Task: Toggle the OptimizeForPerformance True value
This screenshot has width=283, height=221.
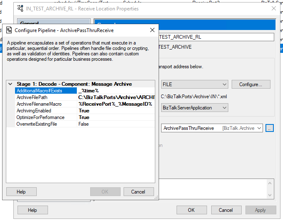Action: (116, 117)
